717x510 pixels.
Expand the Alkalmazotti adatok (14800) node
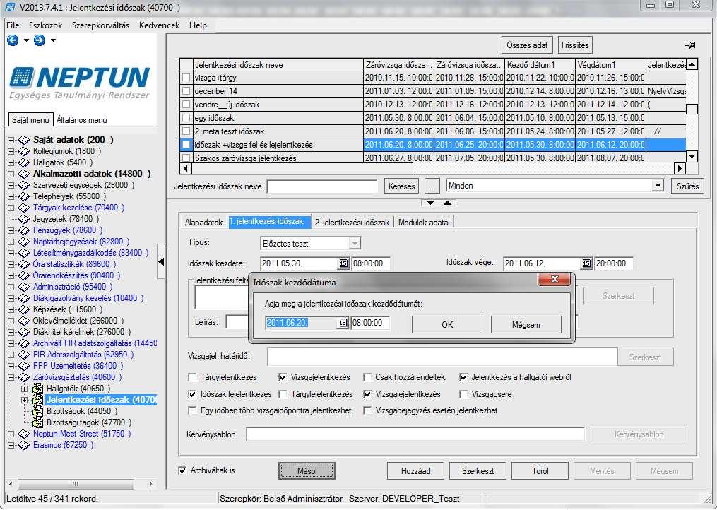point(11,174)
